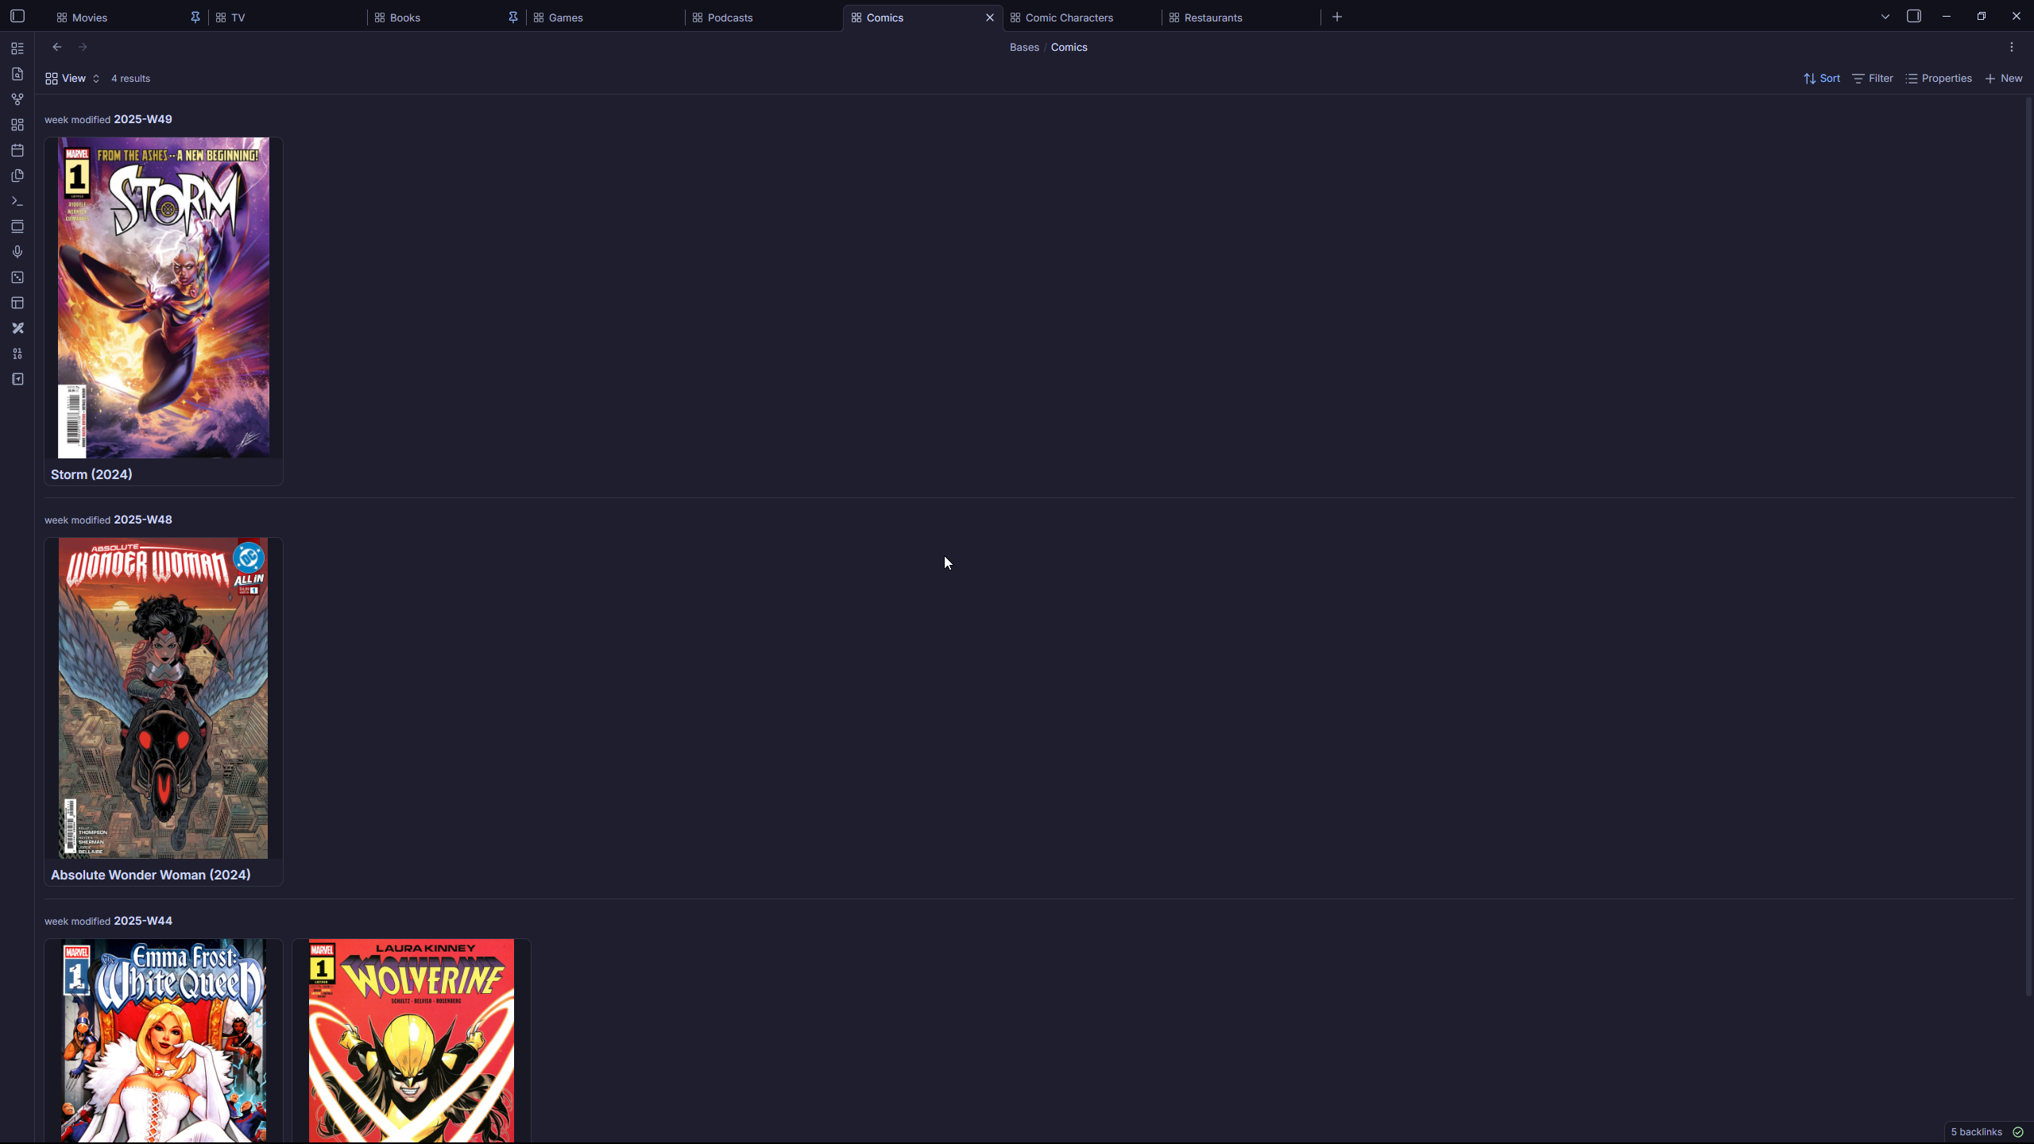Open the slides presentation icon
Viewport: 2034px width, 1144px height.
(17, 226)
